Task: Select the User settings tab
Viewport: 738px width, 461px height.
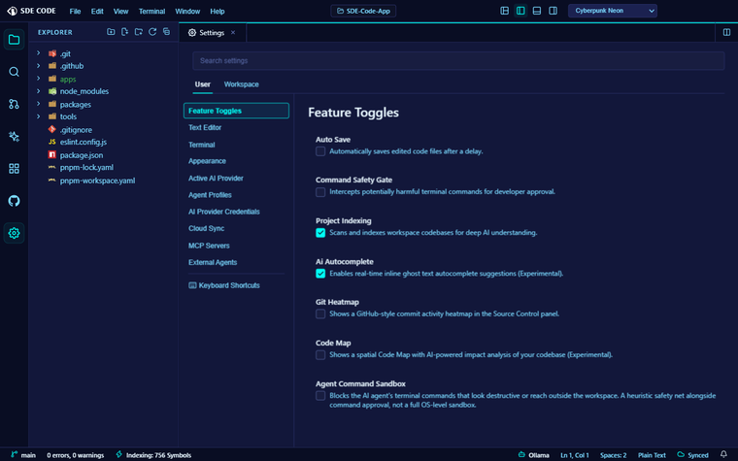Action: tap(202, 84)
